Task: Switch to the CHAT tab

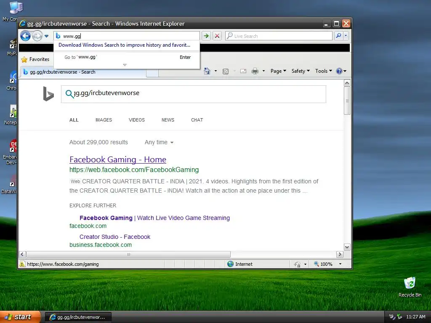Action: point(197,120)
